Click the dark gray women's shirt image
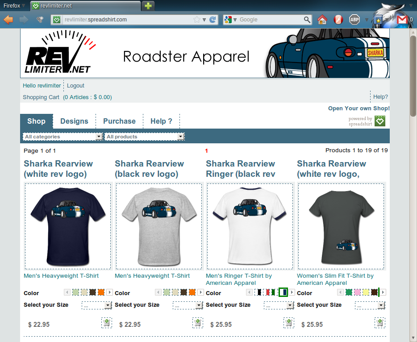Image resolution: width=417 pixels, height=342 pixels. click(x=341, y=226)
